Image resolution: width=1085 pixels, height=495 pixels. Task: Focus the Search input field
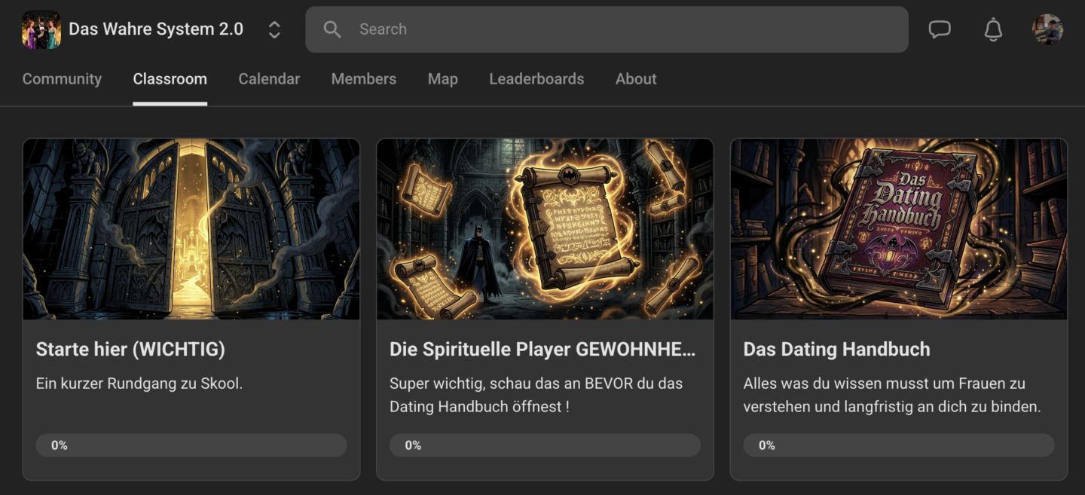click(x=607, y=29)
